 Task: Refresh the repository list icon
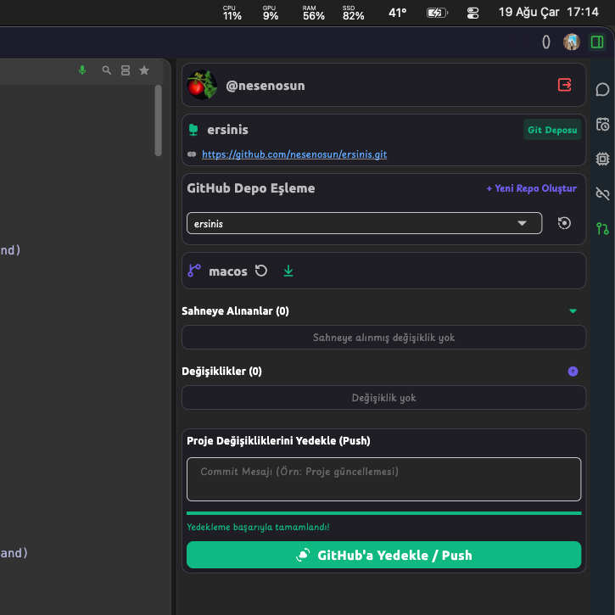tap(564, 223)
